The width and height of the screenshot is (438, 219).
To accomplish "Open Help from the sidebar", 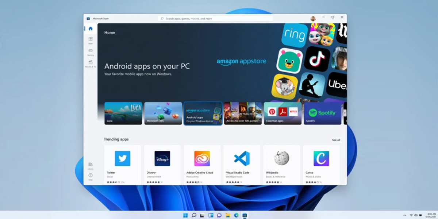I will pos(91,177).
